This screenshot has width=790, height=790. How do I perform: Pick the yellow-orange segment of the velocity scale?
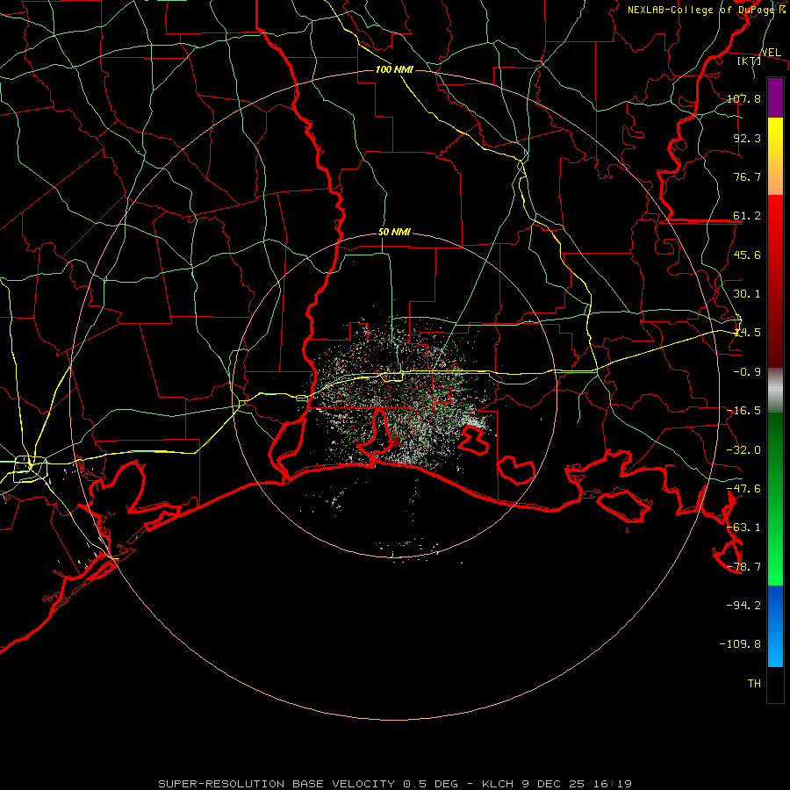[775, 156]
